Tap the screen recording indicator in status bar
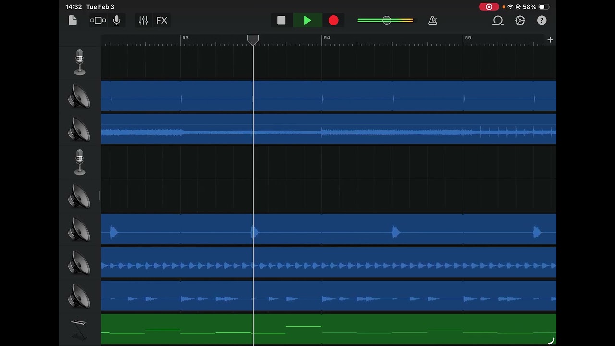 coord(489,7)
